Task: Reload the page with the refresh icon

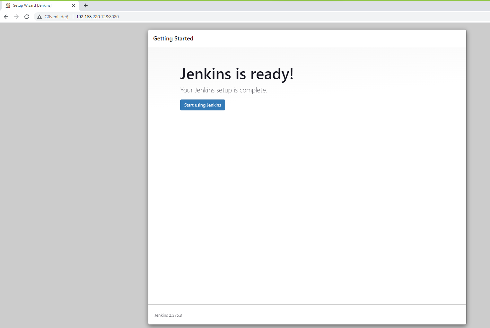Action: (x=27, y=17)
